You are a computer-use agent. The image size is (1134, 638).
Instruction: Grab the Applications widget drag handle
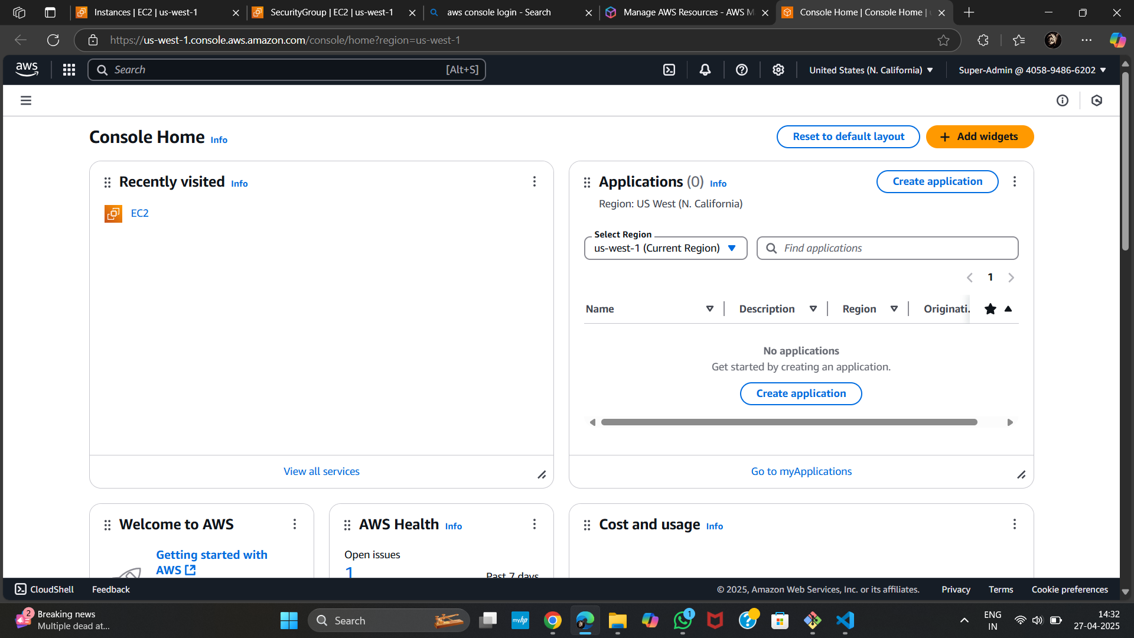(x=587, y=183)
